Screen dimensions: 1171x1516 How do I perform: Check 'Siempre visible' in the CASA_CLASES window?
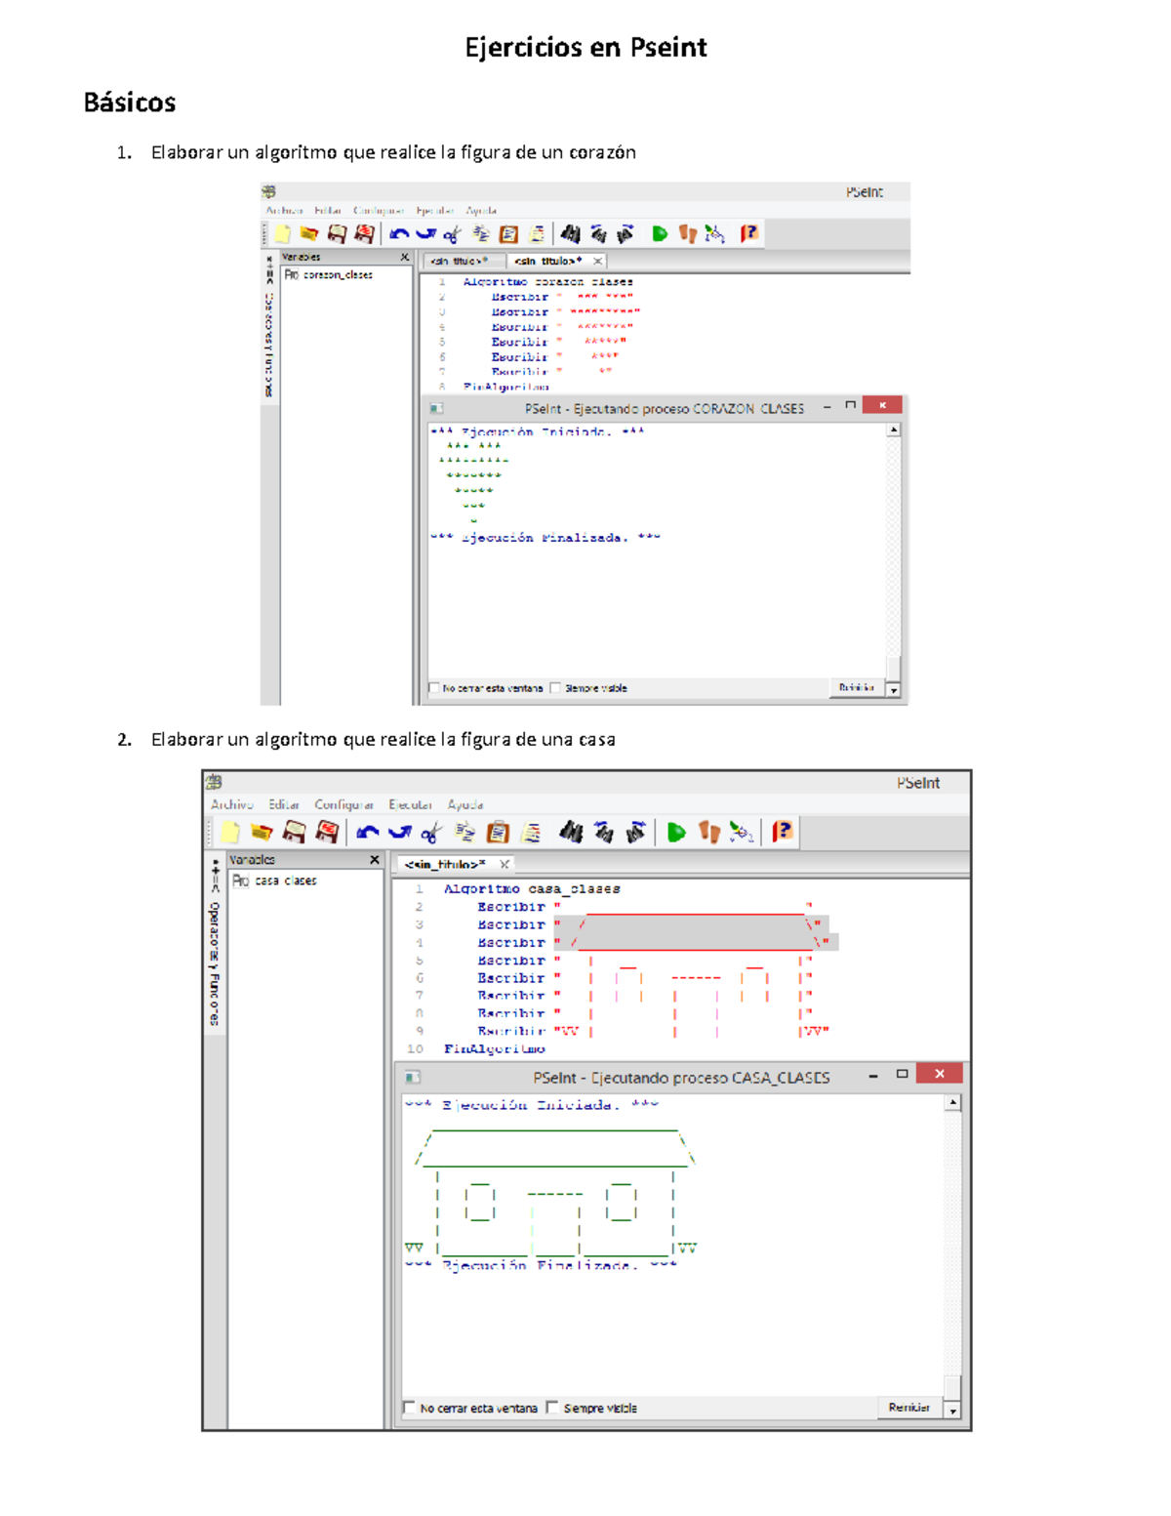[552, 1408]
